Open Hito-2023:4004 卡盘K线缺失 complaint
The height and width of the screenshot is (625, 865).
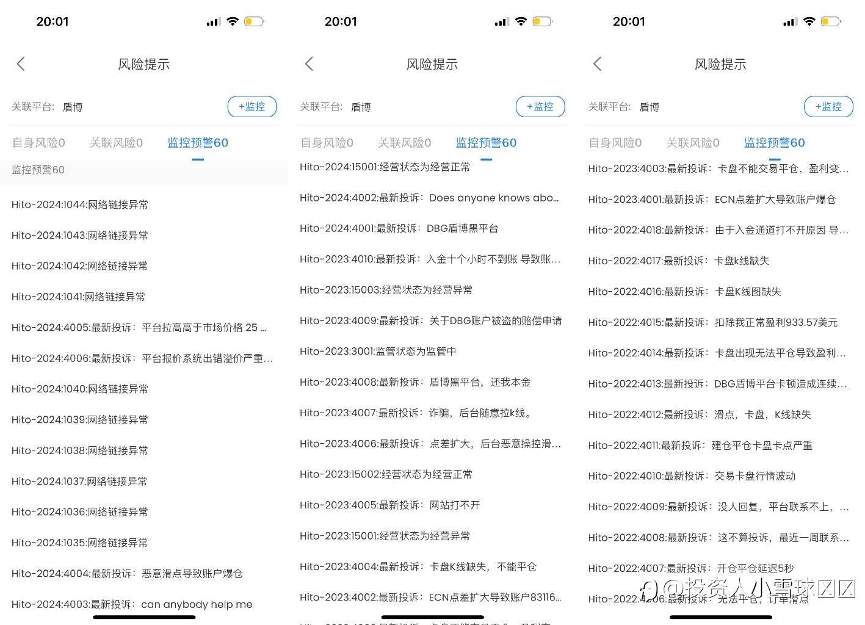(x=418, y=566)
